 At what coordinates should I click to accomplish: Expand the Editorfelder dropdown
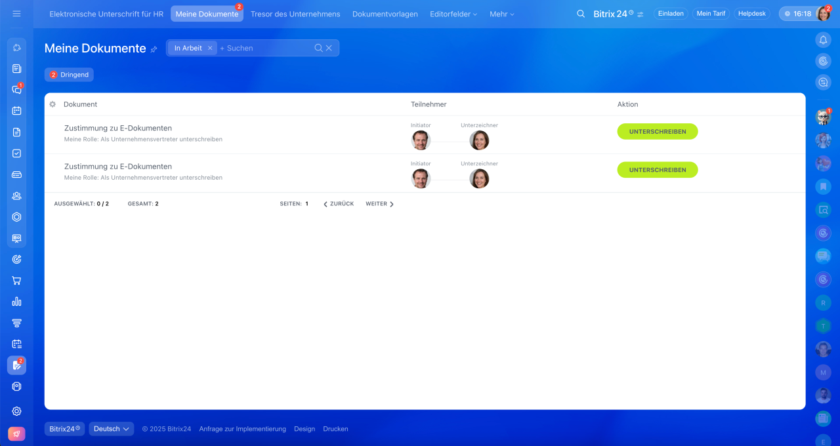pos(453,14)
